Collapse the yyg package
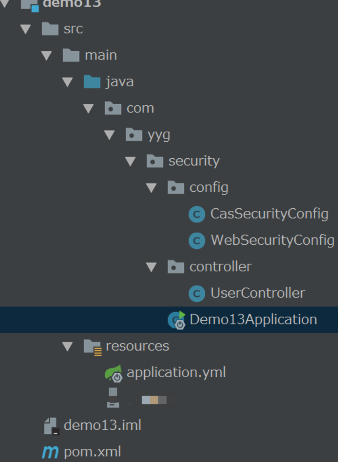The image size is (338, 462). coord(109,135)
